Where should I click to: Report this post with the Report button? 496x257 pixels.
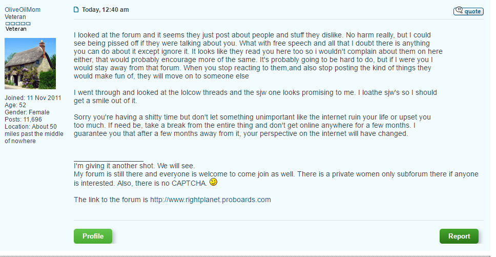click(459, 236)
